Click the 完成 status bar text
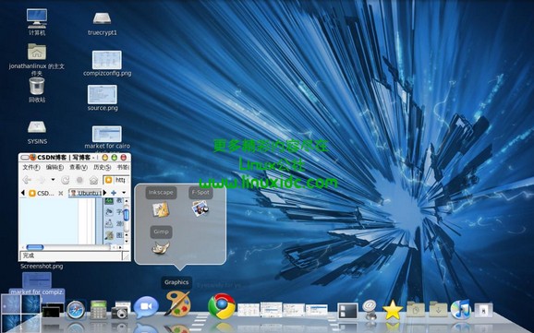This screenshot has height=333, width=534. [x=29, y=256]
